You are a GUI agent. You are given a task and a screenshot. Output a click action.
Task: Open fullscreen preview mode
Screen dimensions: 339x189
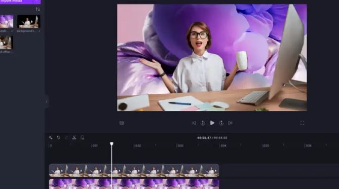[302, 123]
